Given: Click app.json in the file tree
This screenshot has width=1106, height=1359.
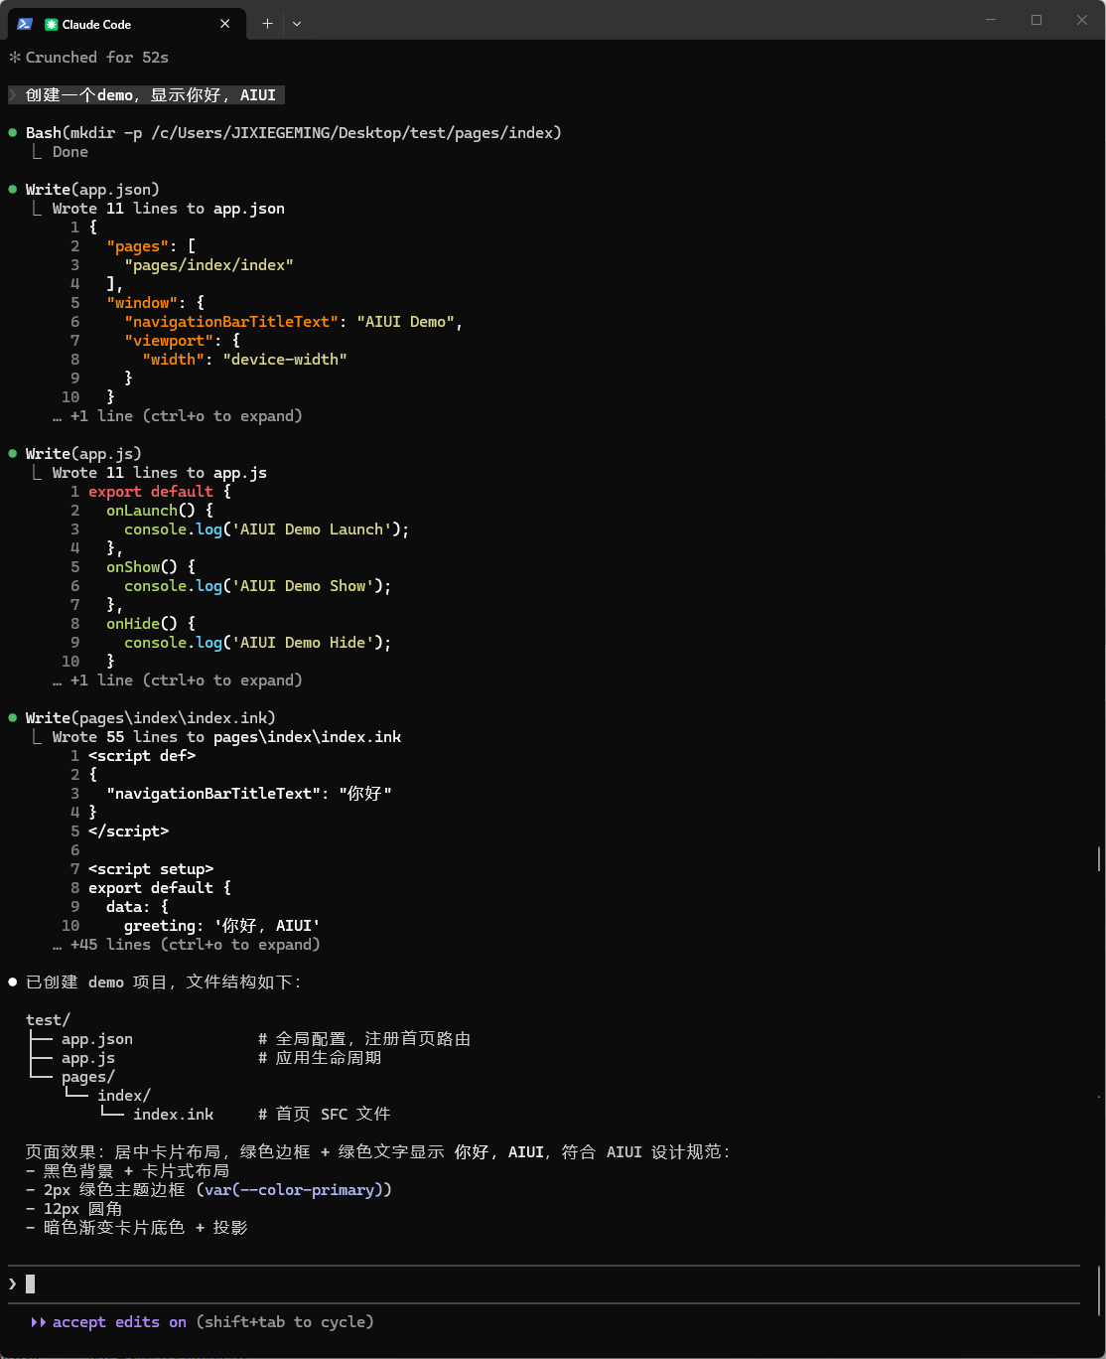Looking at the screenshot, I should (x=97, y=1039).
